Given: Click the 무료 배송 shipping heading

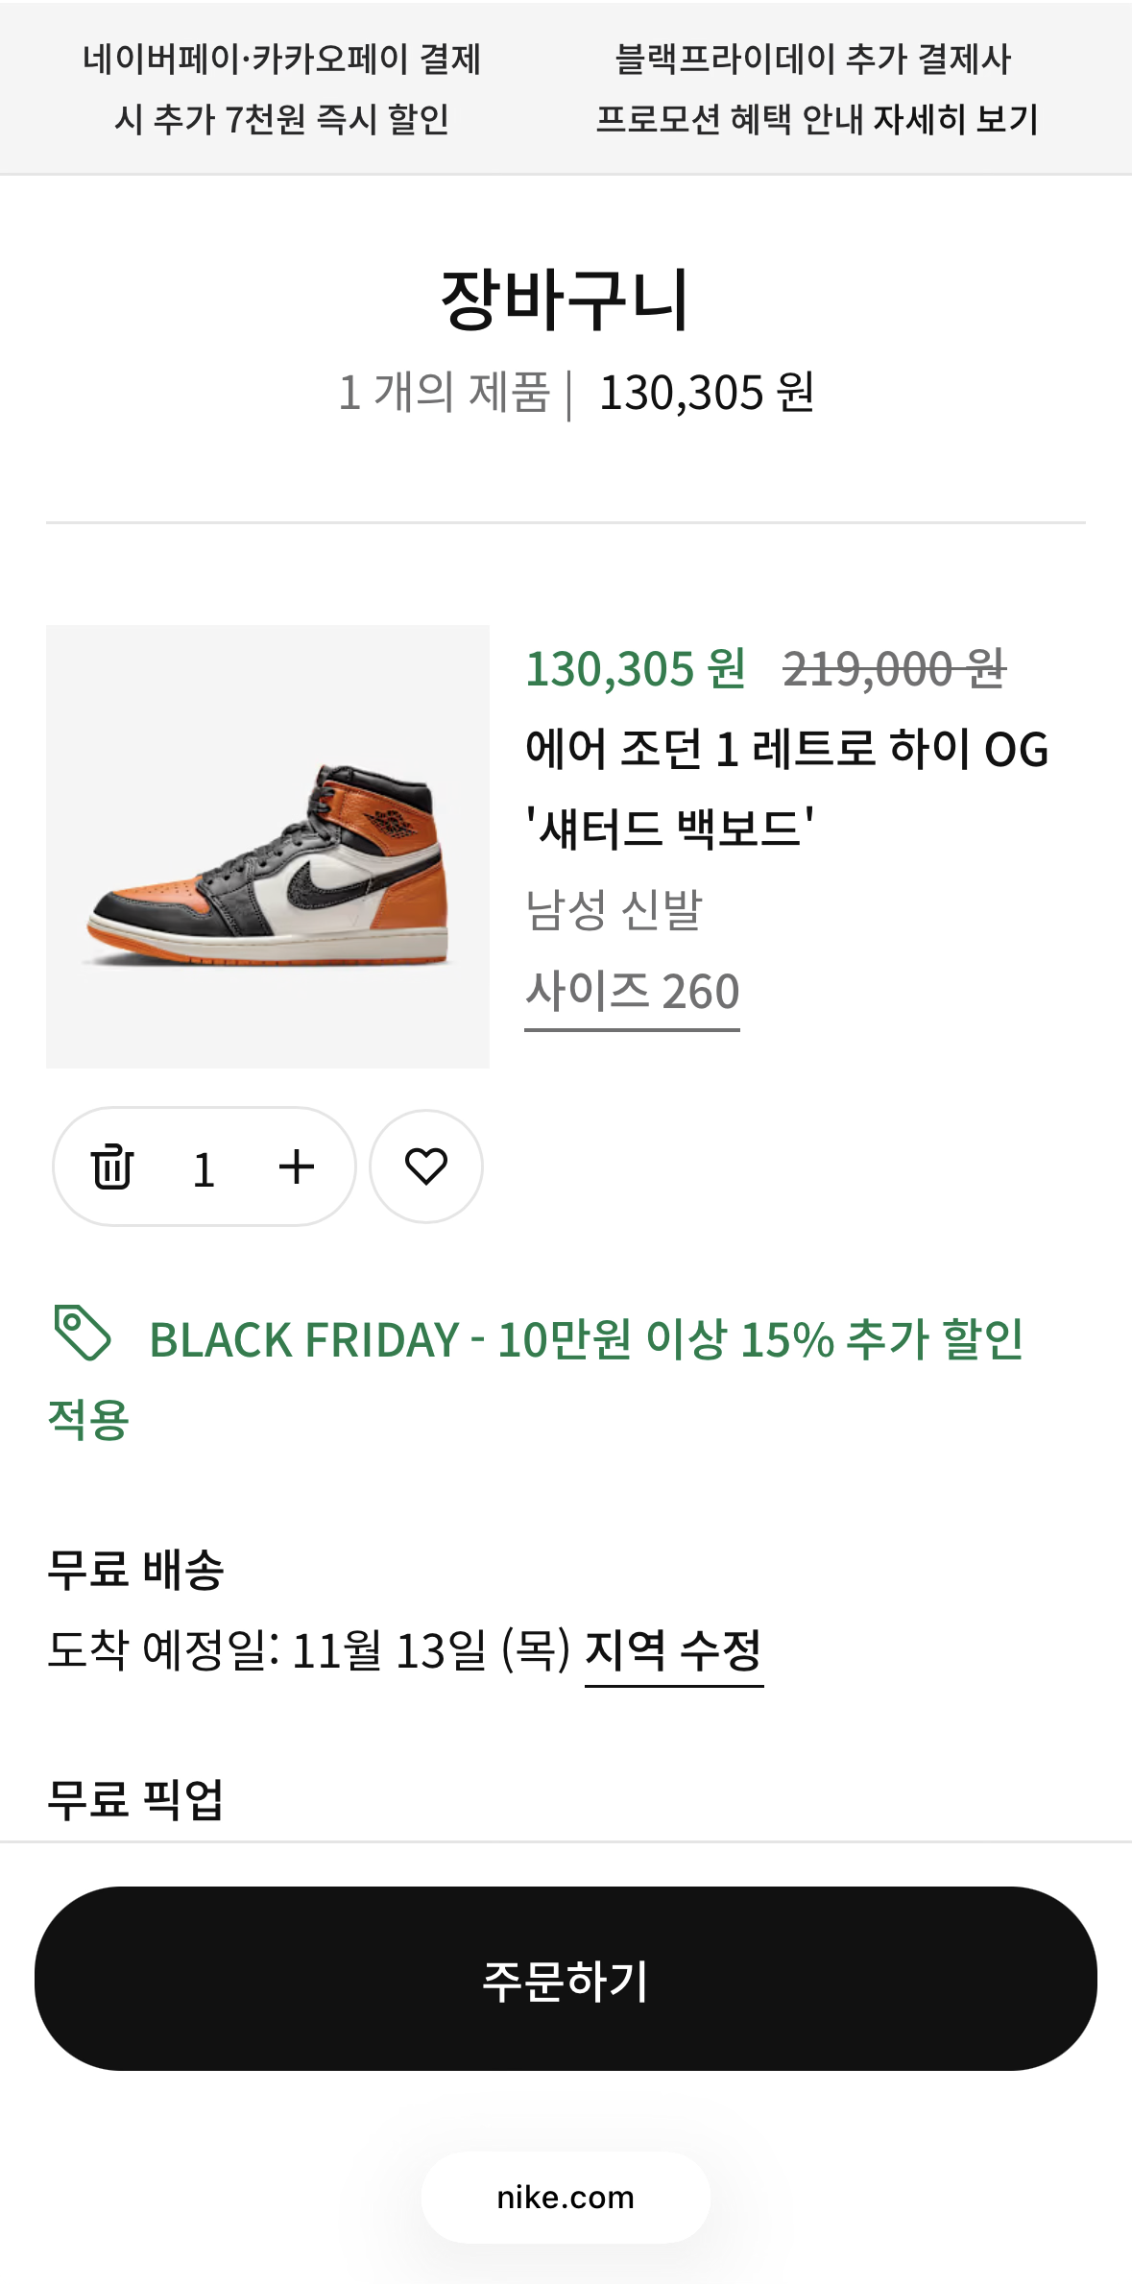Looking at the screenshot, I should point(135,1571).
